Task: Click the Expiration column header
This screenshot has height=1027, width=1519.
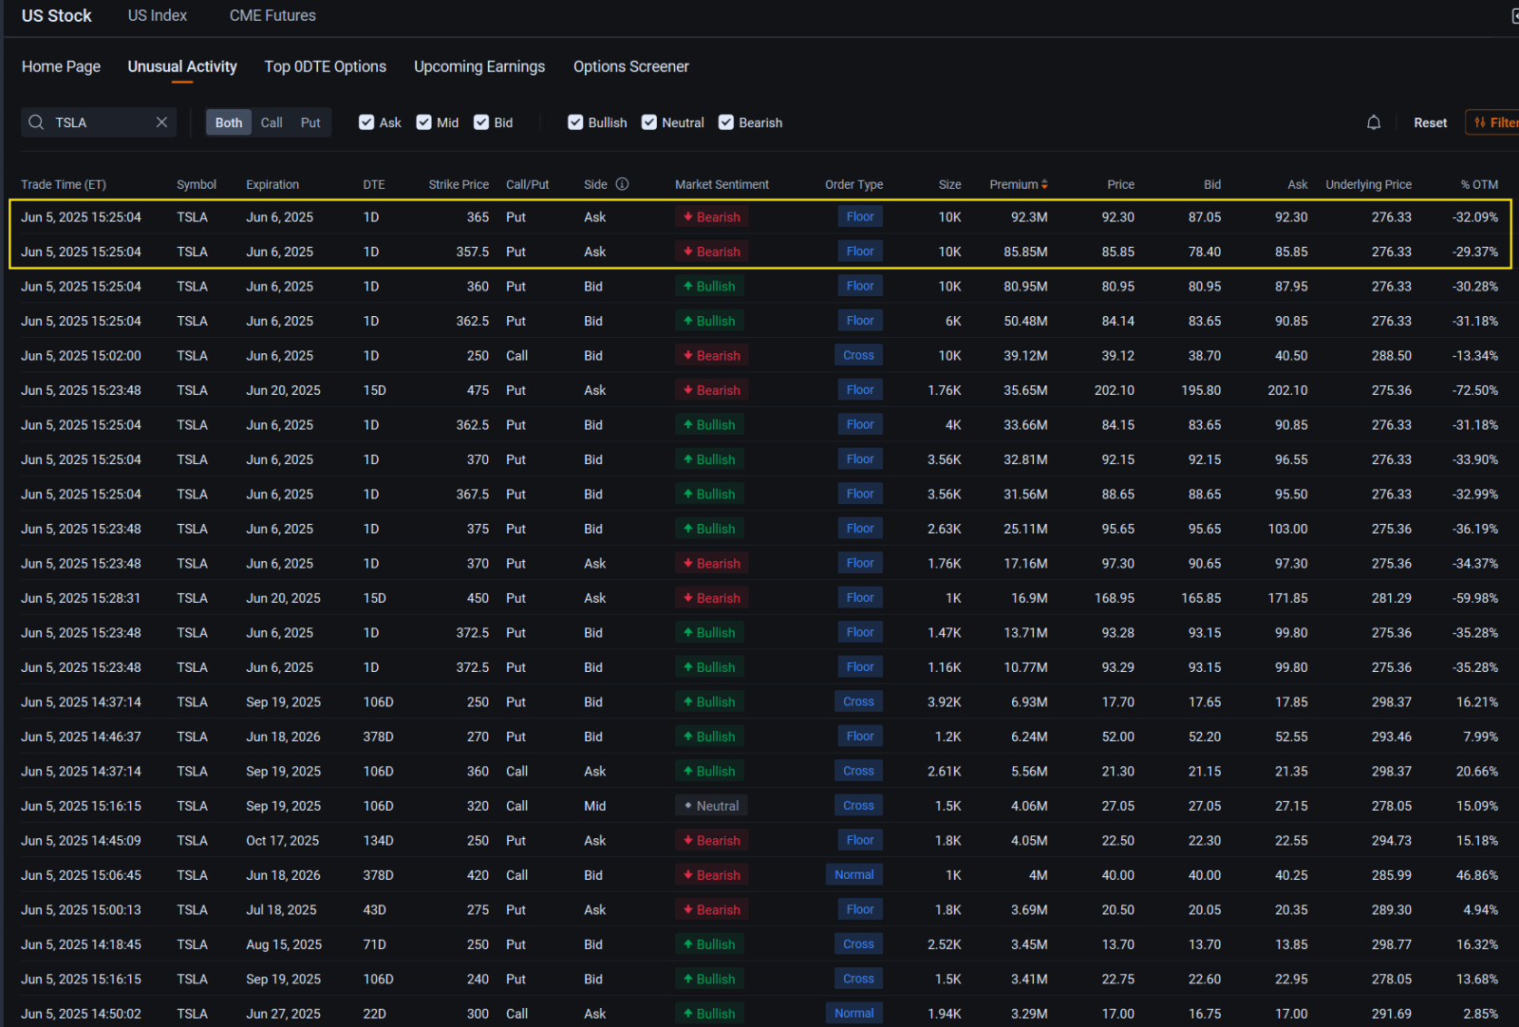Action: [x=272, y=184]
